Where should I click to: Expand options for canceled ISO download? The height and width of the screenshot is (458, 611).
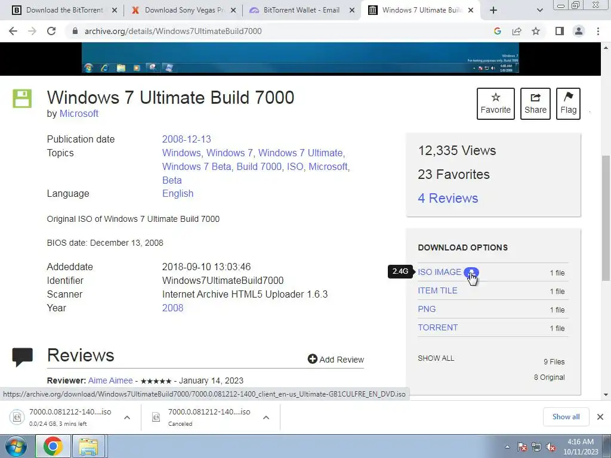[x=266, y=417]
